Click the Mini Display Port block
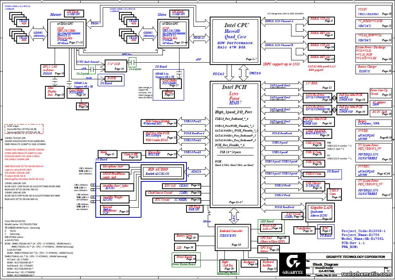Screen dimensions: 395x280 (55, 92)
